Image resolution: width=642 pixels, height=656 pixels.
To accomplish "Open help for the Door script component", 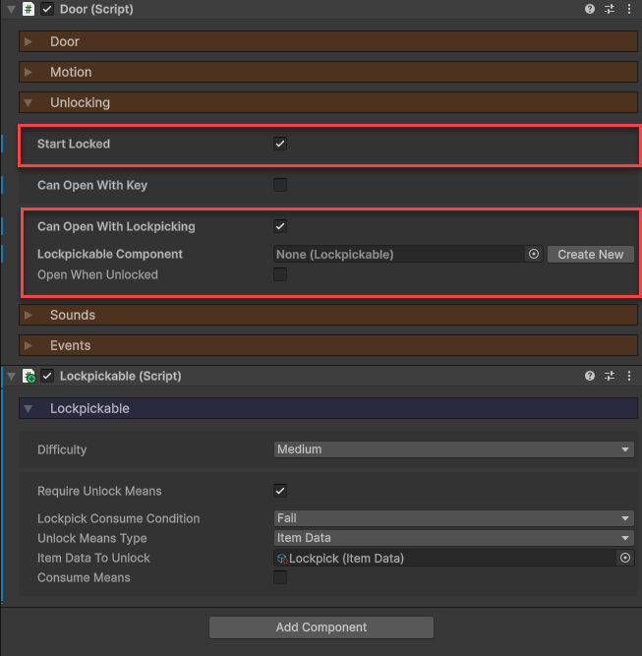I will (x=590, y=9).
